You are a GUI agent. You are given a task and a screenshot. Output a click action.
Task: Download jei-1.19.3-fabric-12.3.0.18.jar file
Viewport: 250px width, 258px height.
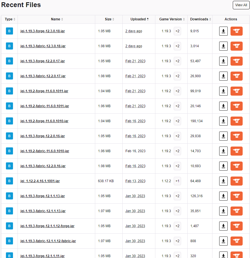(223, 46)
